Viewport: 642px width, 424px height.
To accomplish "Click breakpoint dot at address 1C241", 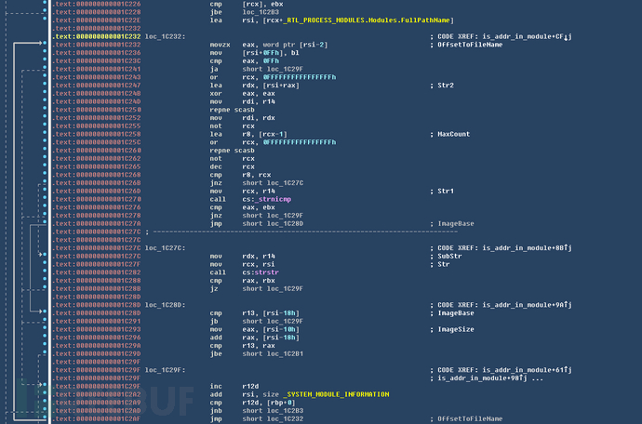I will [x=45, y=68].
